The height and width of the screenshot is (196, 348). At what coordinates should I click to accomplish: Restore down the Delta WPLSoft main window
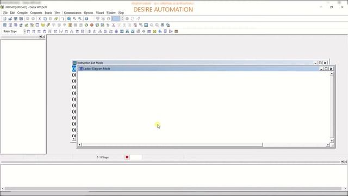[x=331, y=7]
